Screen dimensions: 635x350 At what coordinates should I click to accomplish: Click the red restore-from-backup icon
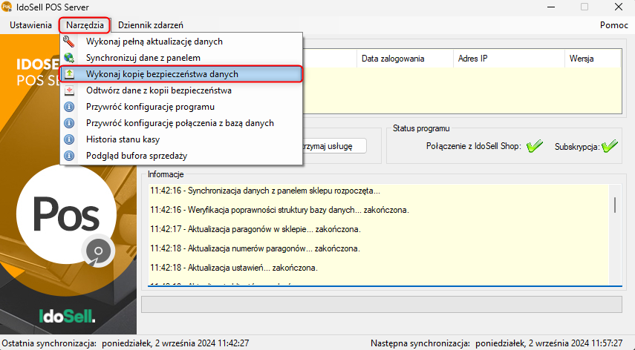[69, 90]
